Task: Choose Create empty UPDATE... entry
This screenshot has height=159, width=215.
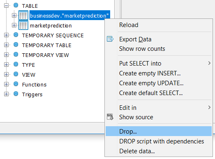Action: 158,83
